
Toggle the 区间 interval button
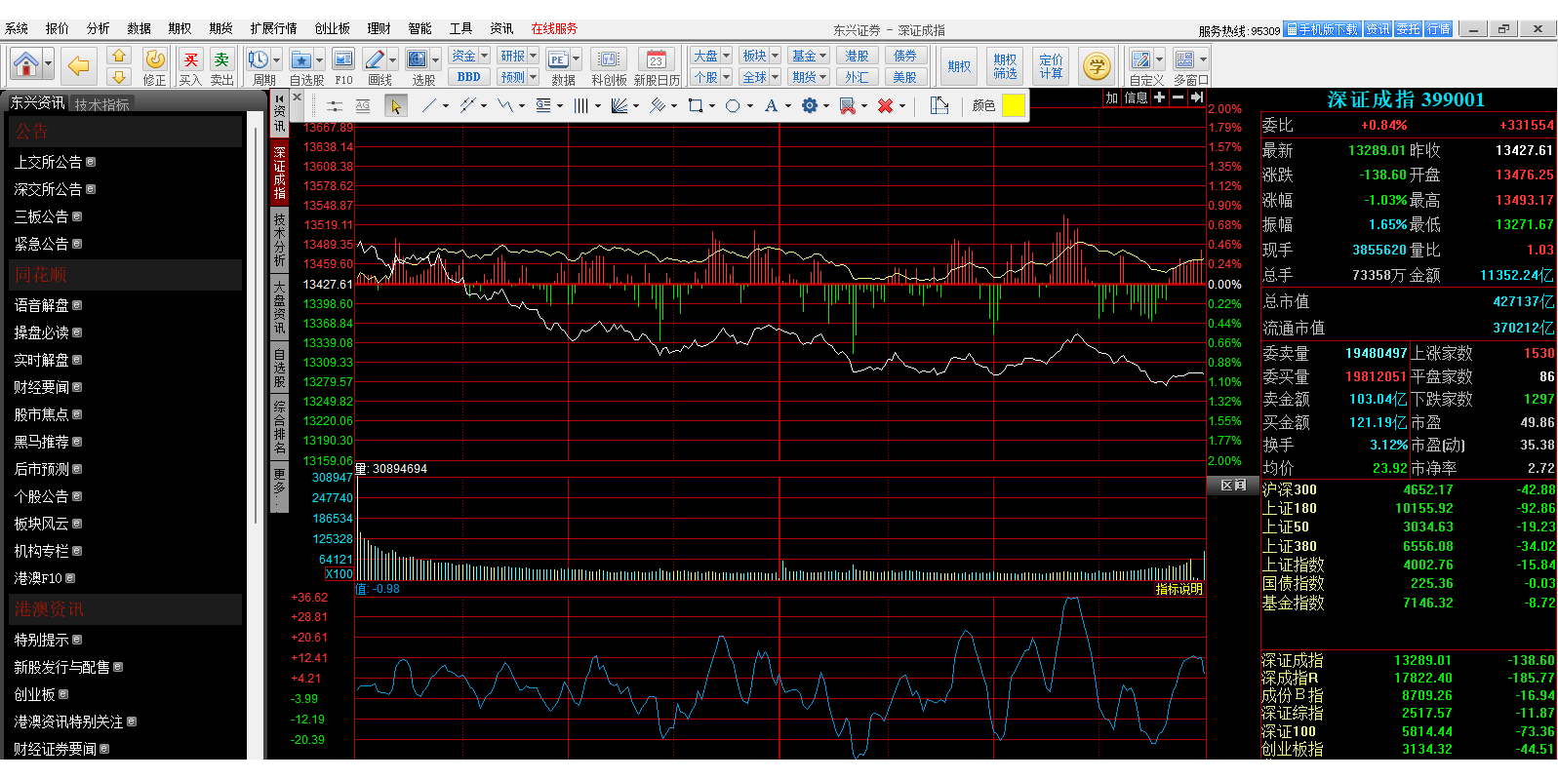pos(1232,485)
